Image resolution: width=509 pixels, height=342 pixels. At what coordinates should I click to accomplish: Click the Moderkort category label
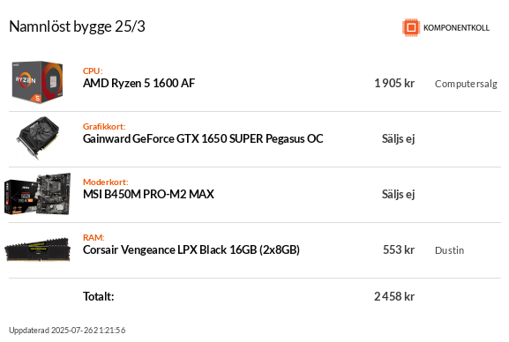click(x=106, y=182)
